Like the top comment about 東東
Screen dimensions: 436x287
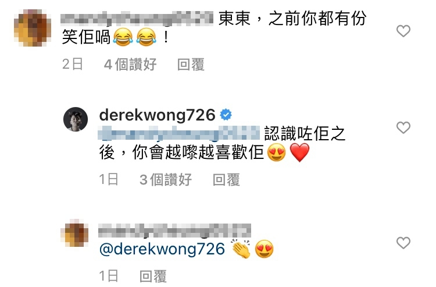pos(403,31)
